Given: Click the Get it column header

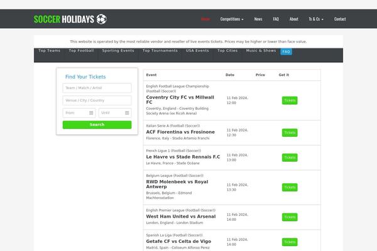Looking at the screenshot, I should [284, 75].
